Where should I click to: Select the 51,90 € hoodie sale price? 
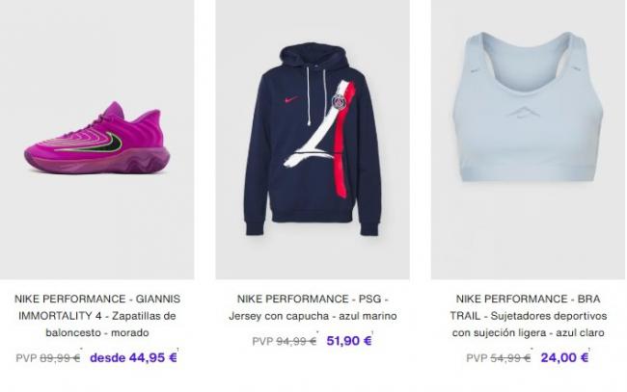pos(349,341)
